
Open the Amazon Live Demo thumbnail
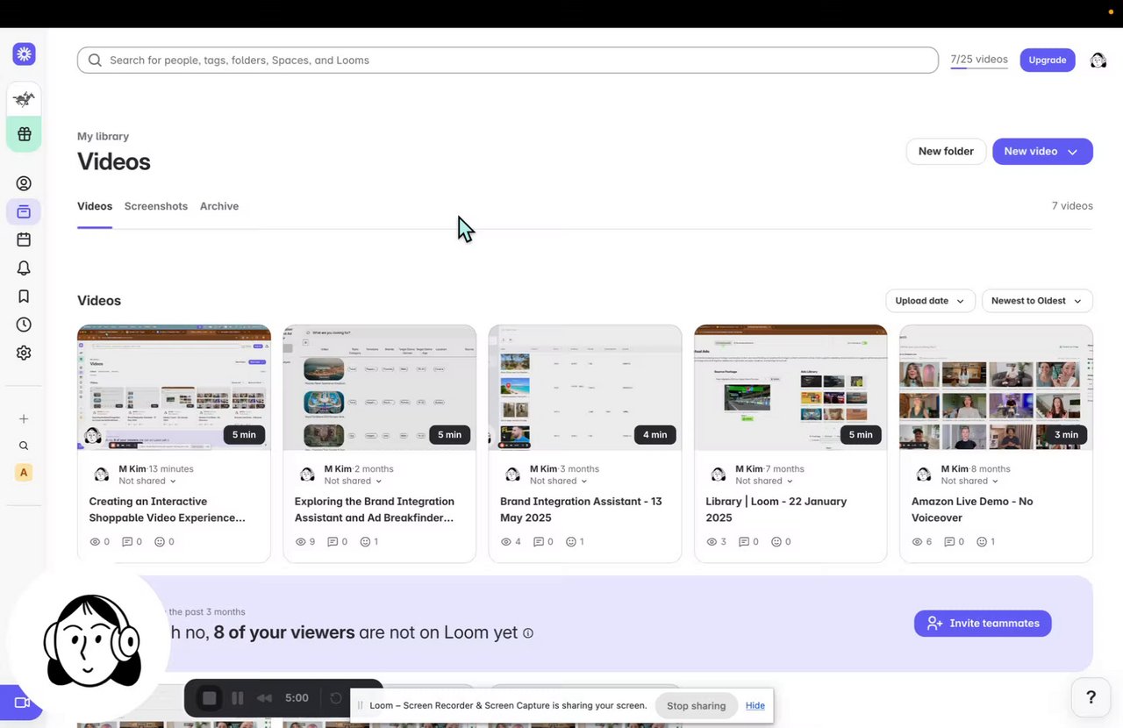996,388
